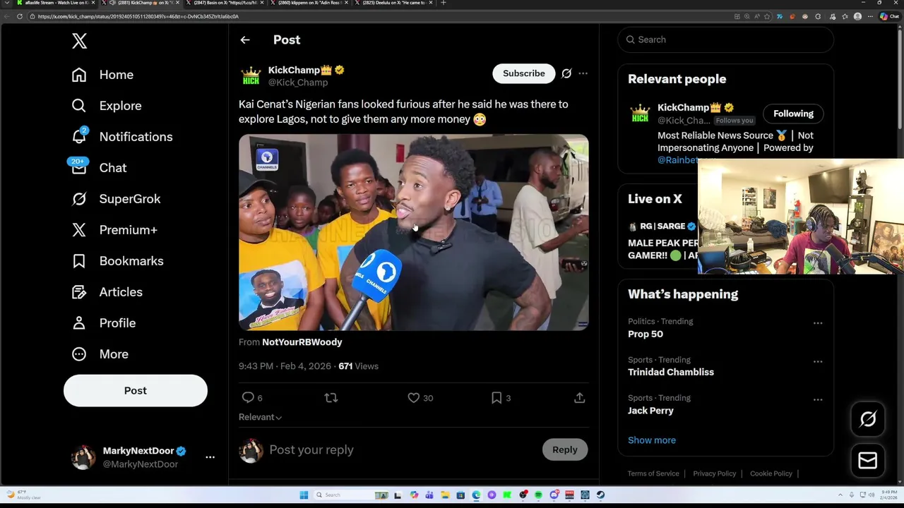Go to Home in the sidebar
The image size is (904, 508).
pos(102,75)
